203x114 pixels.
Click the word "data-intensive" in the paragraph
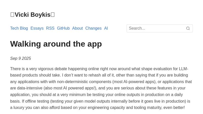(30, 88)
